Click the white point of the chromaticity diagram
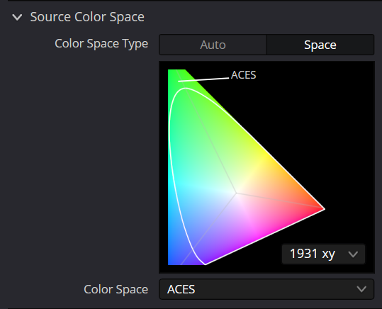The image size is (382, 309). pos(236,193)
